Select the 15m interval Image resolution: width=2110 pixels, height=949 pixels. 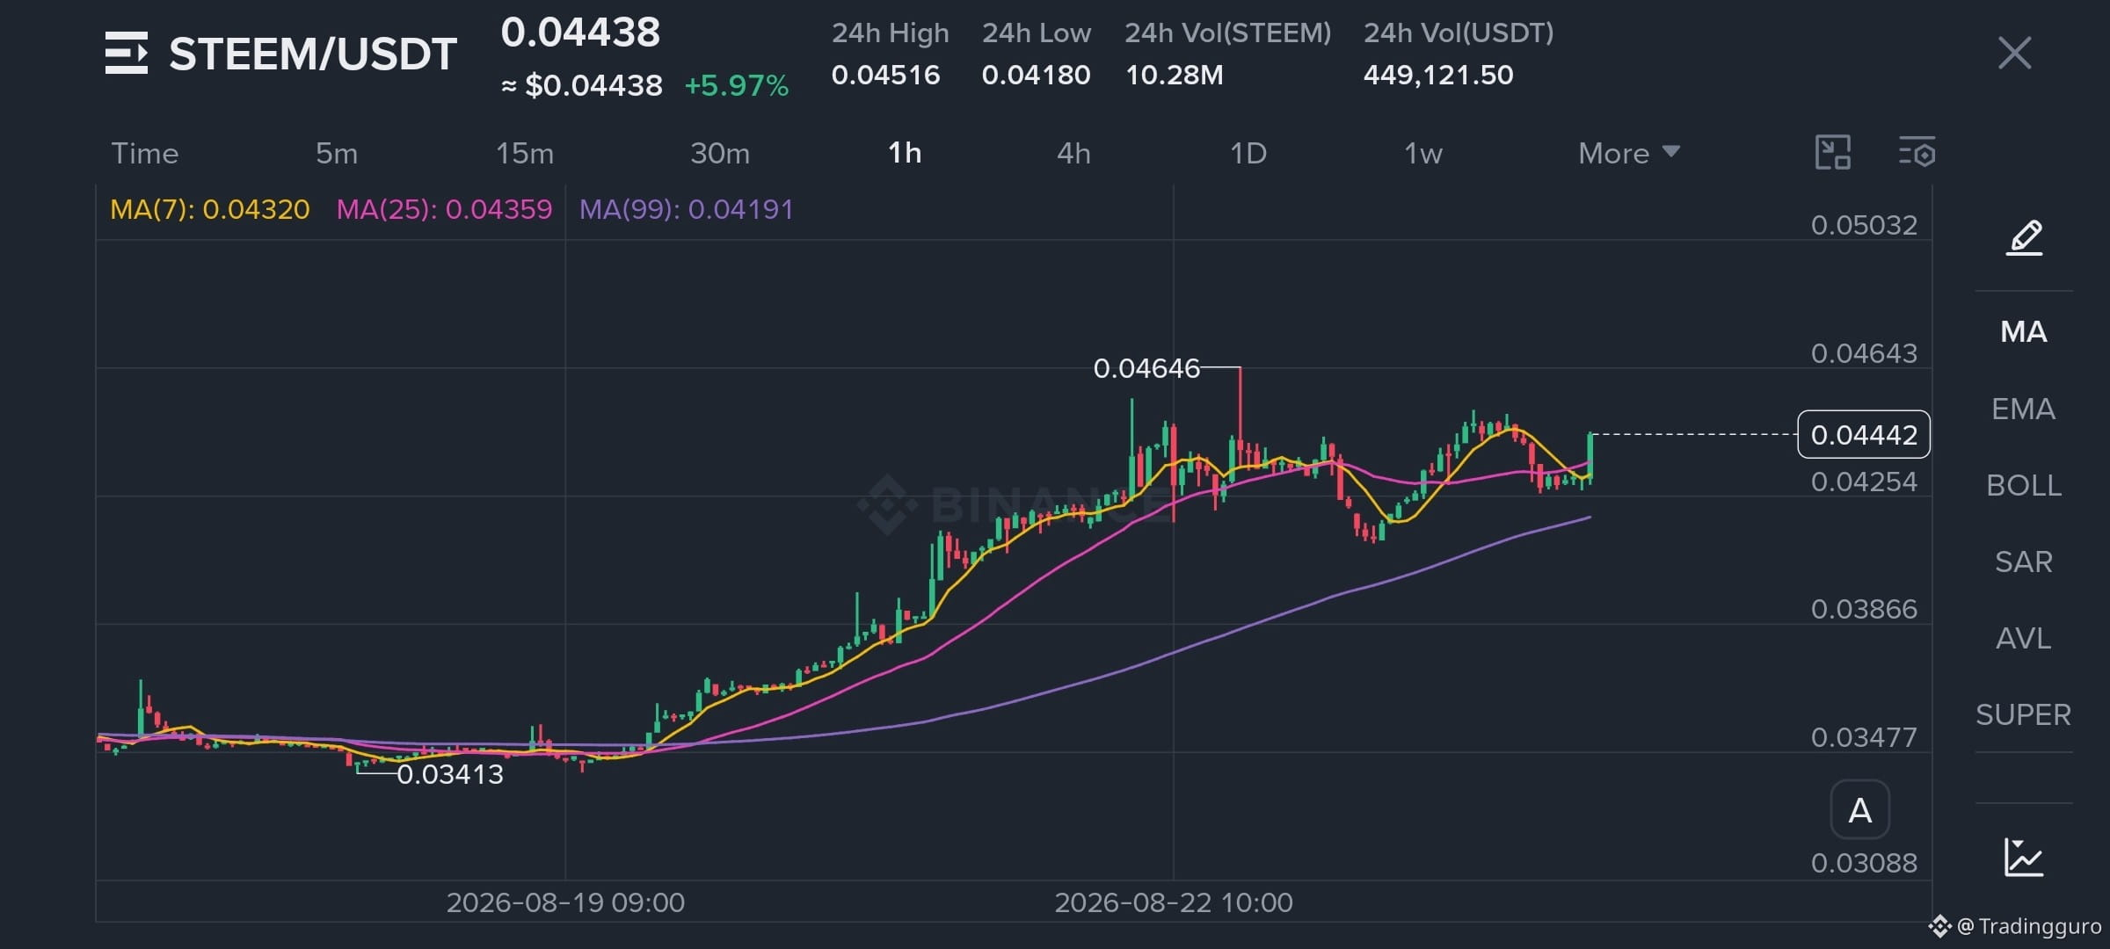pyautogui.click(x=525, y=154)
